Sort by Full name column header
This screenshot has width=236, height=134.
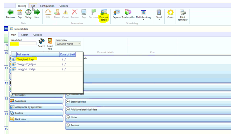[38, 54]
